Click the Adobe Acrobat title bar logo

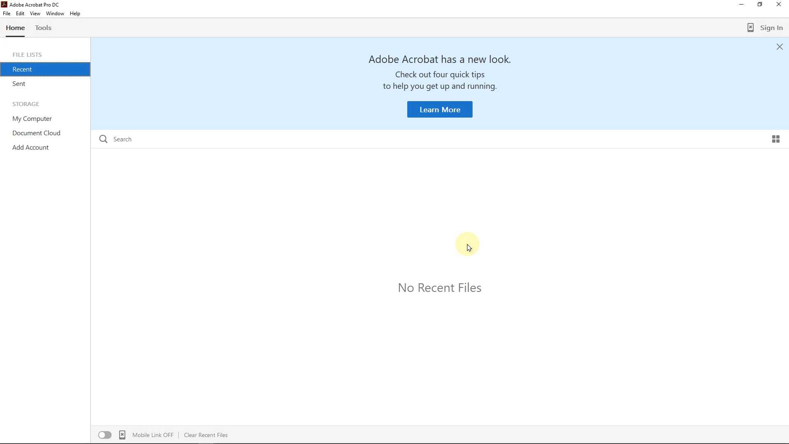point(5,5)
